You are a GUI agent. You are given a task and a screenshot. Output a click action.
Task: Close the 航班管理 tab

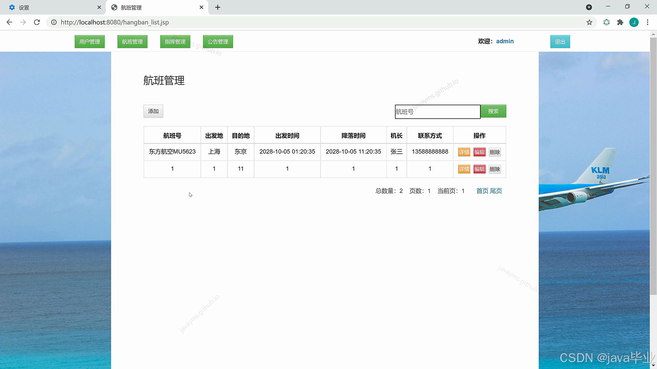202,7
